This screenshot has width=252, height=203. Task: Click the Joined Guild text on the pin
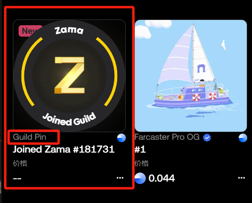coord(69,119)
